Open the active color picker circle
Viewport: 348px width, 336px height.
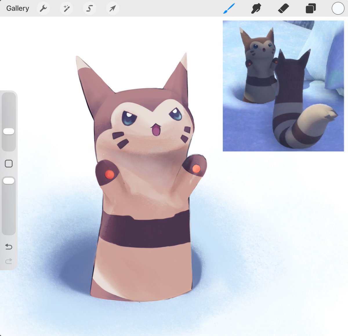click(x=338, y=8)
